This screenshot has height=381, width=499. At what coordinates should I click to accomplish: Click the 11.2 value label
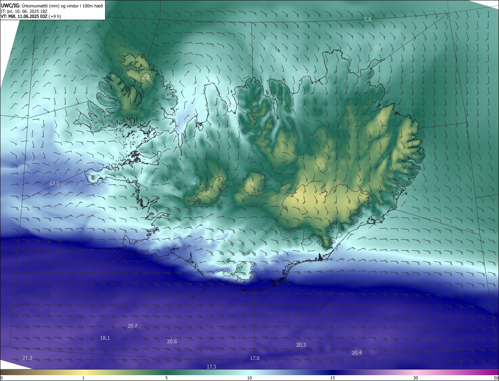click(x=179, y=127)
